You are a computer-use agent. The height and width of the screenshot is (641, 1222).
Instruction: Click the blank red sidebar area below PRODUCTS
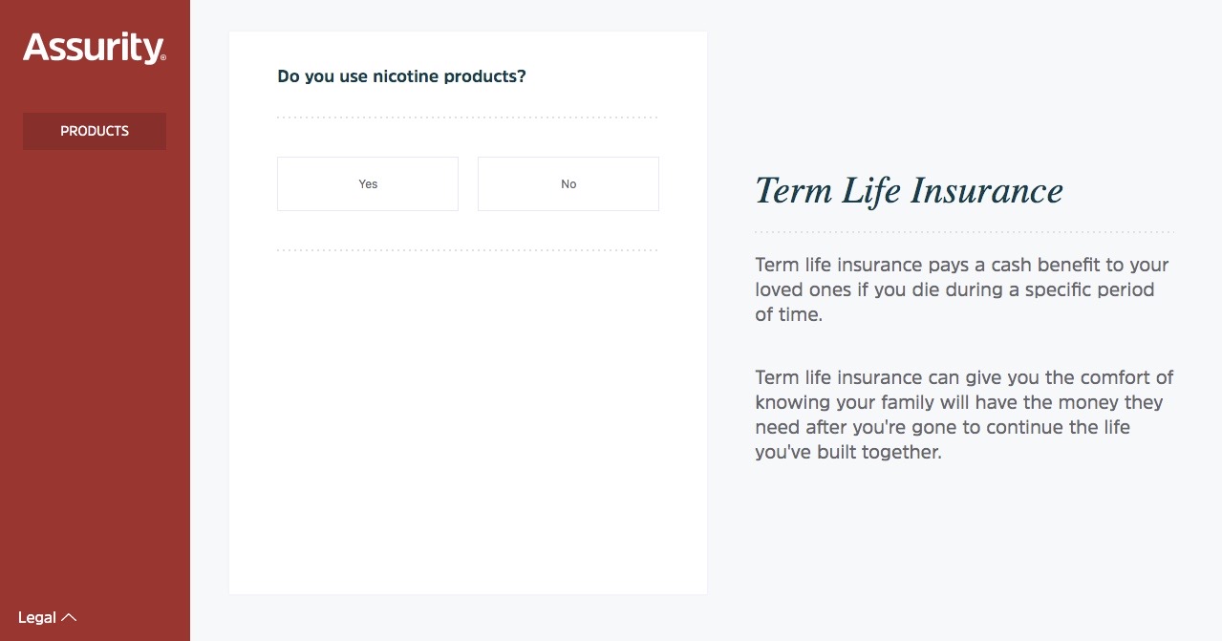tap(95, 373)
